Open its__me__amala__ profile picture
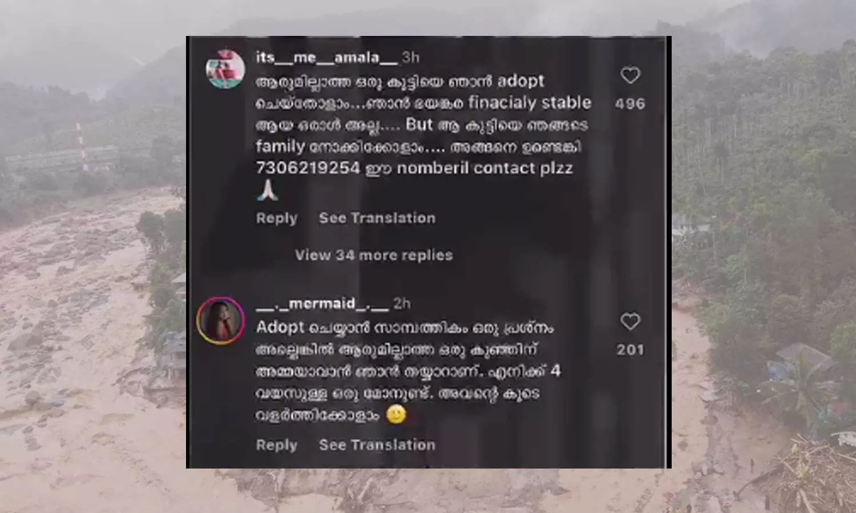 click(225, 69)
